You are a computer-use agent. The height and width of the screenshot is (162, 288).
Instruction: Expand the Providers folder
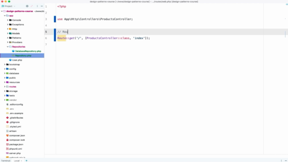pos(8,42)
